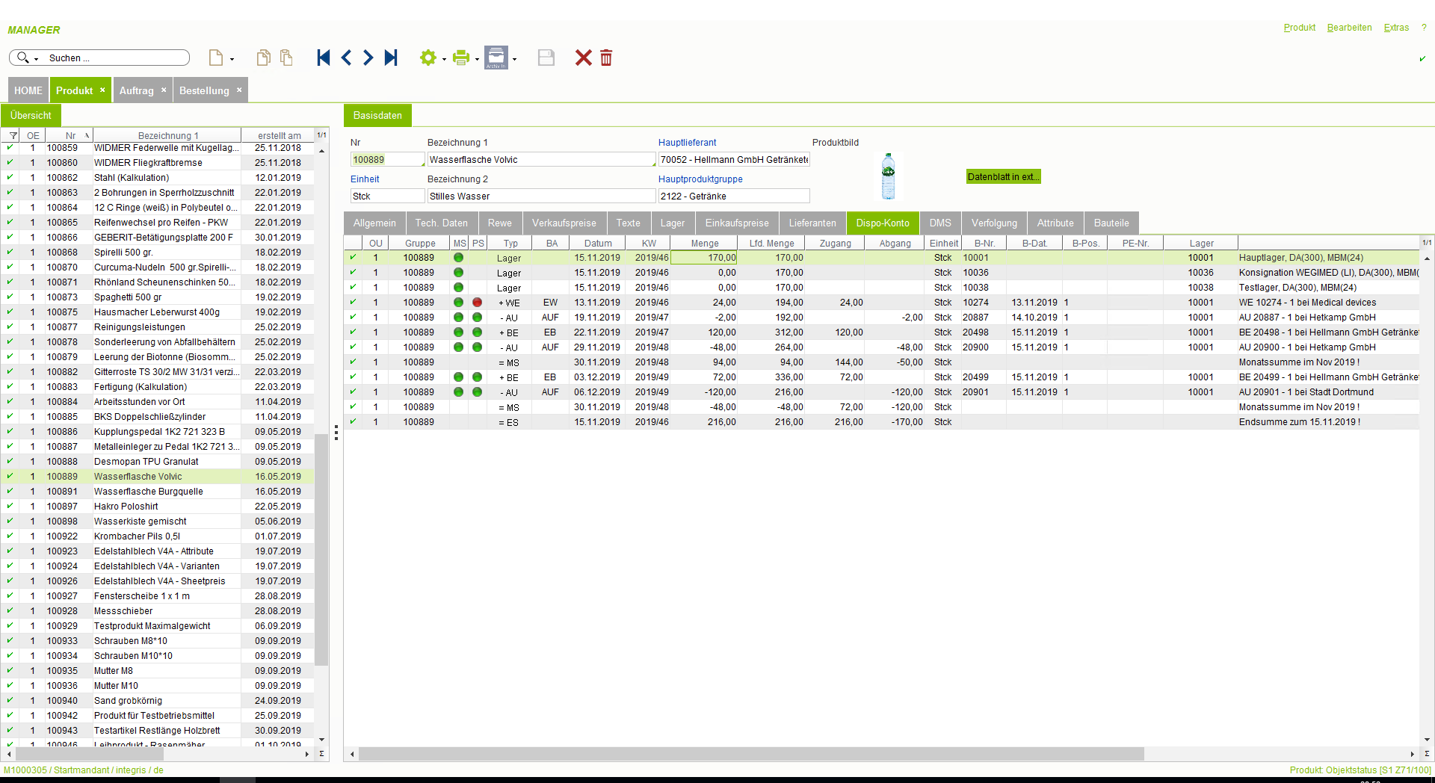Screen dimensions: 1435x783
Task: Toggle check mark in Hauptlager Dispo row
Action: (x=353, y=257)
